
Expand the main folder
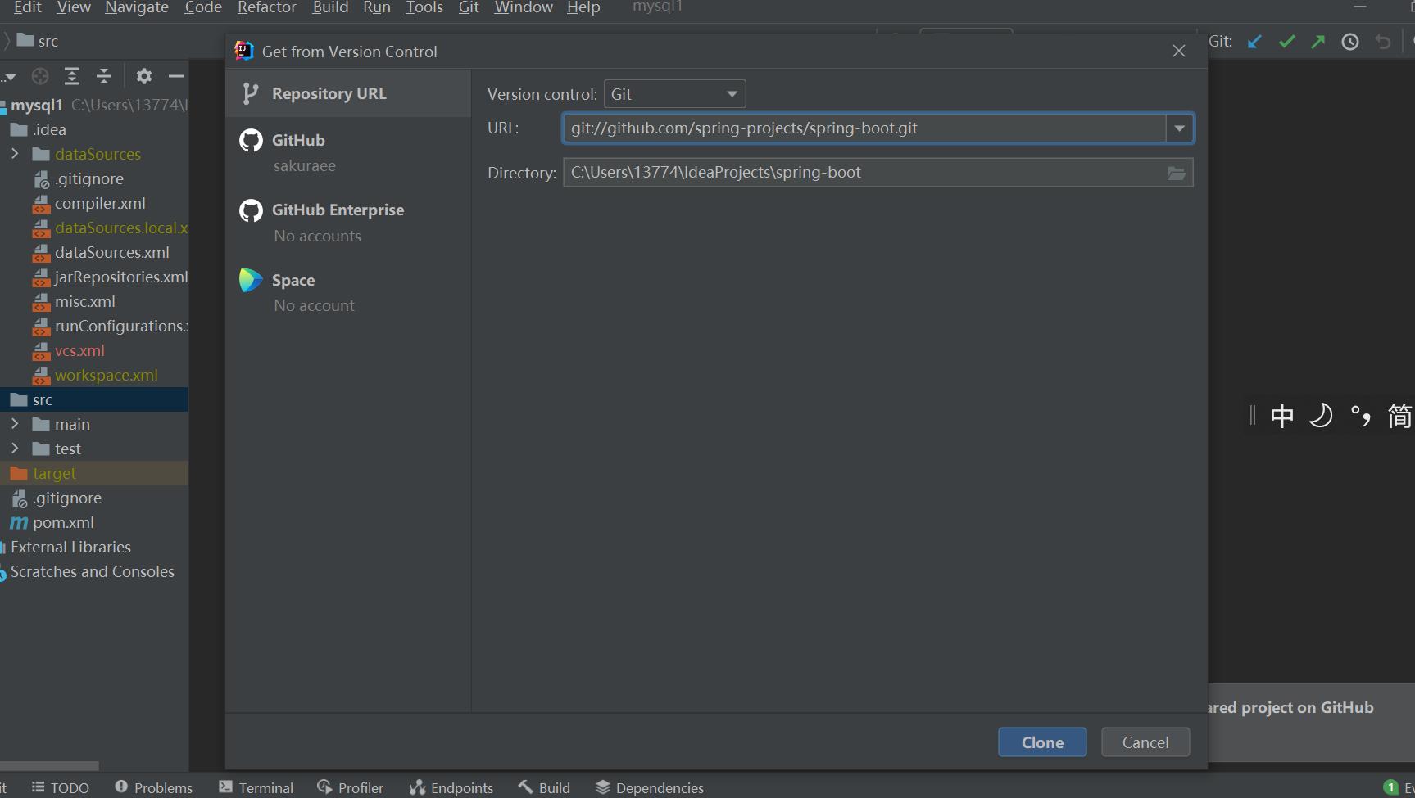coord(15,424)
